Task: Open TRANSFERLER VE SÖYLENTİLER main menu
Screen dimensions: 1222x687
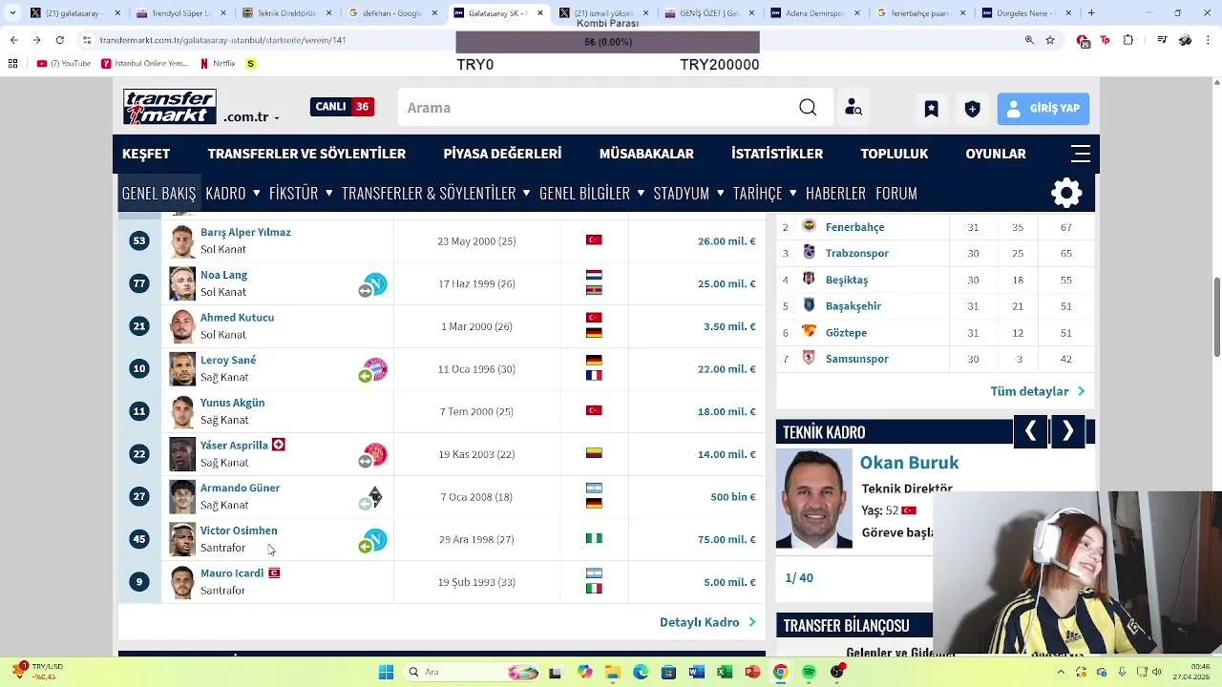Action: click(x=306, y=154)
